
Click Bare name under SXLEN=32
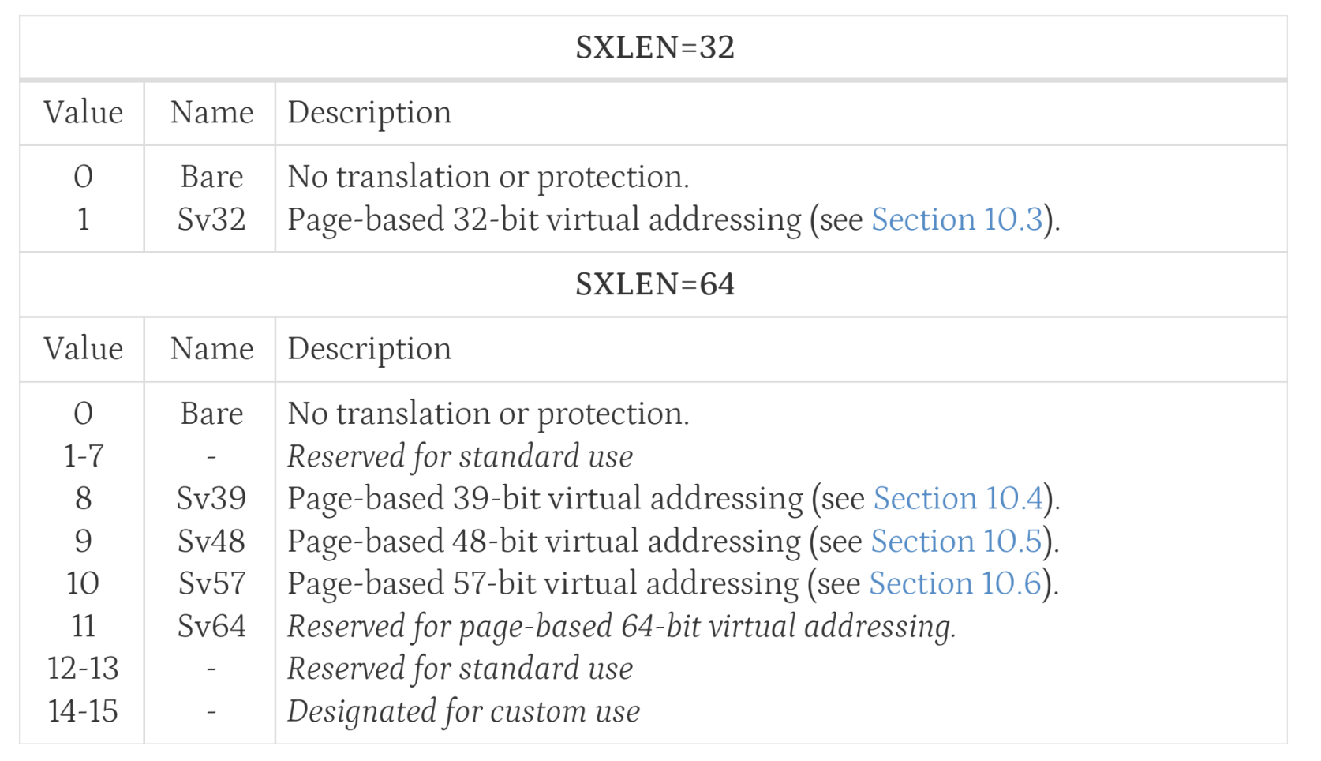point(211,177)
